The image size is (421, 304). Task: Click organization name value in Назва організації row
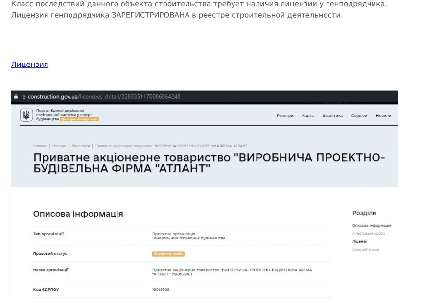[x=232, y=272]
